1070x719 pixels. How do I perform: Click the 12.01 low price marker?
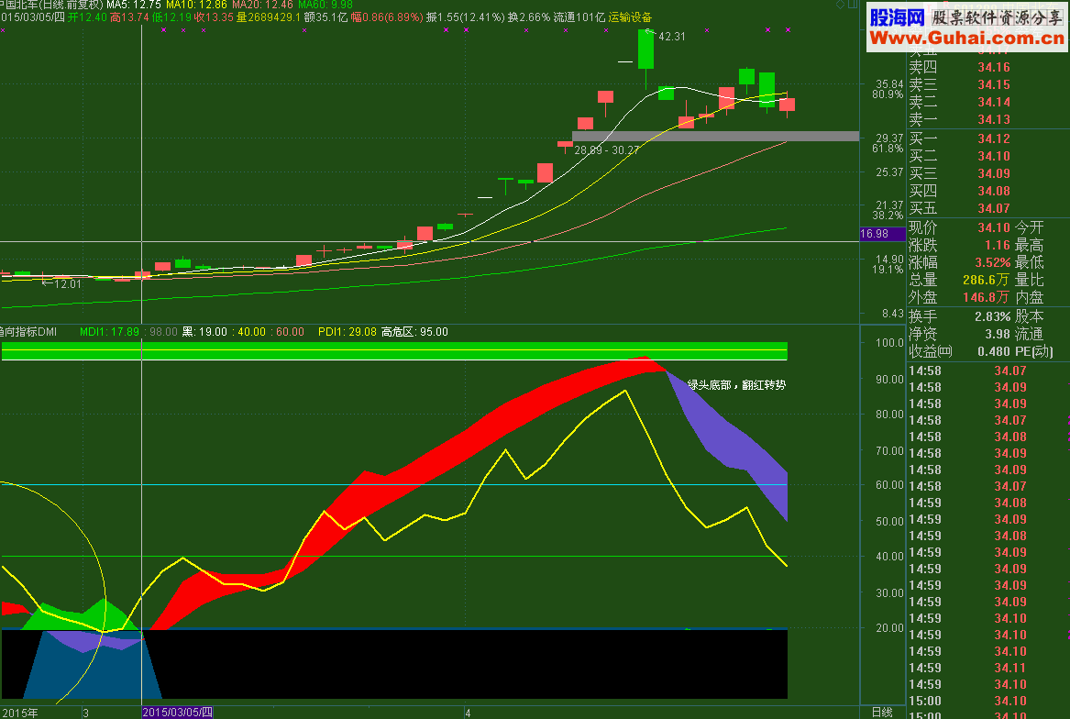coord(67,284)
